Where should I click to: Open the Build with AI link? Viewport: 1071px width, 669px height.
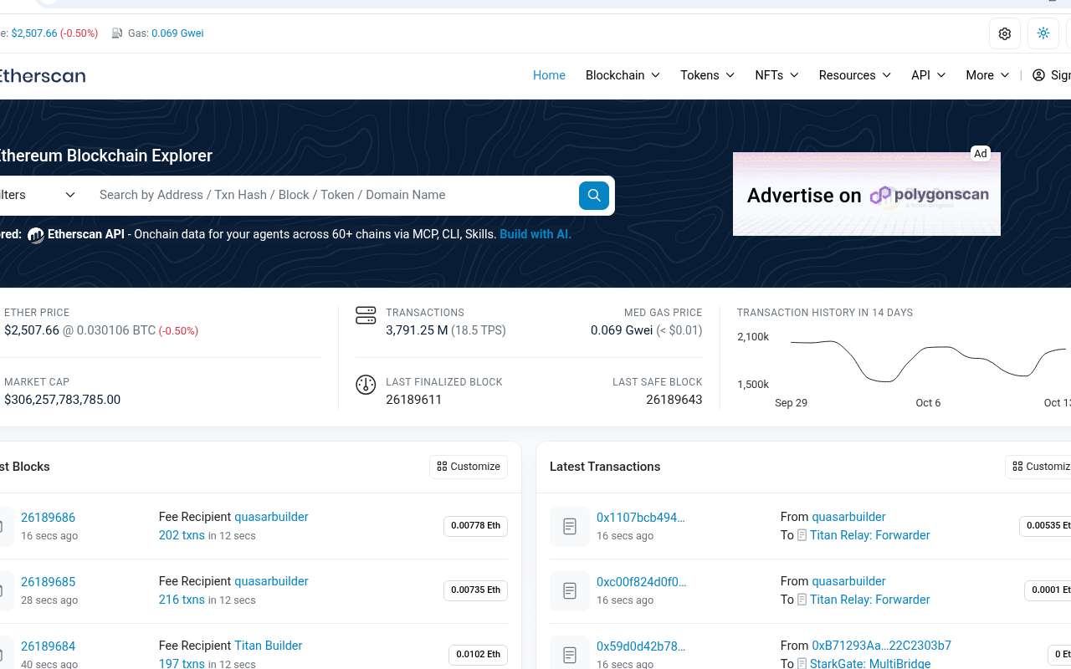pyautogui.click(x=535, y=234)
